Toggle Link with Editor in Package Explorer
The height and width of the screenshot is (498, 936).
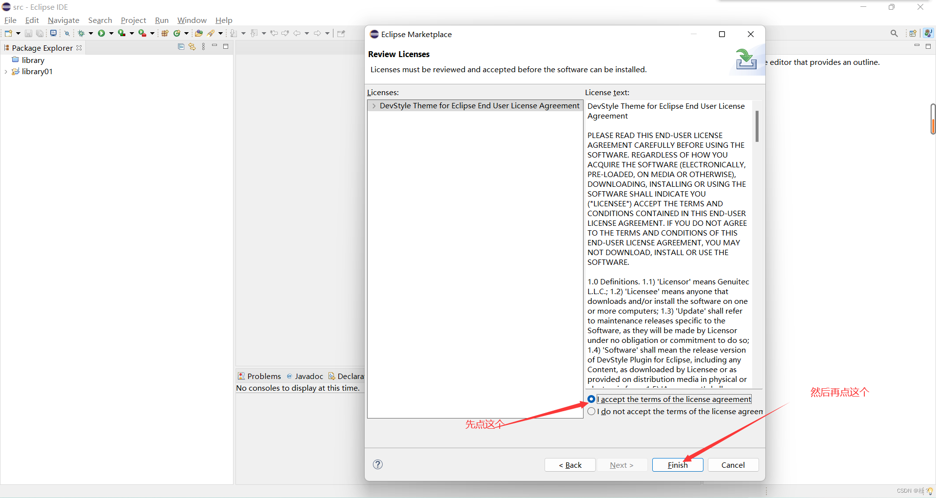pyautogui.click(x=192, y=47)
